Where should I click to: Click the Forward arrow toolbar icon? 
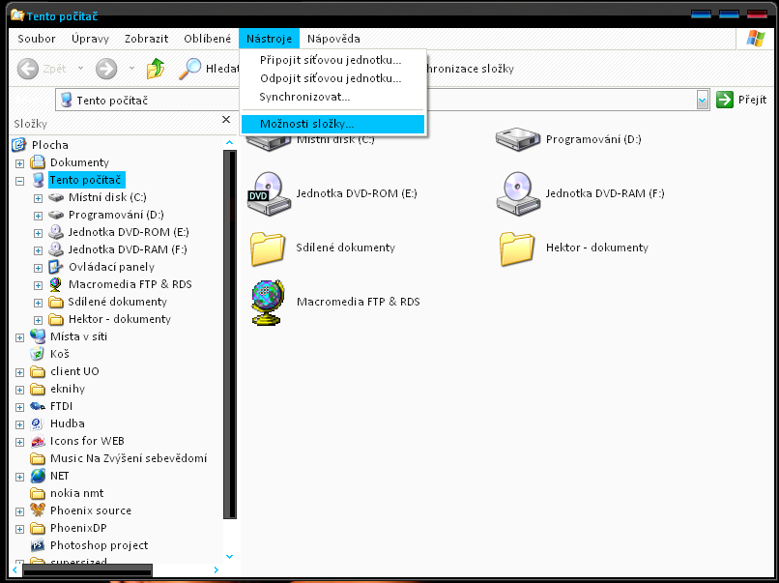click(106, 69)
